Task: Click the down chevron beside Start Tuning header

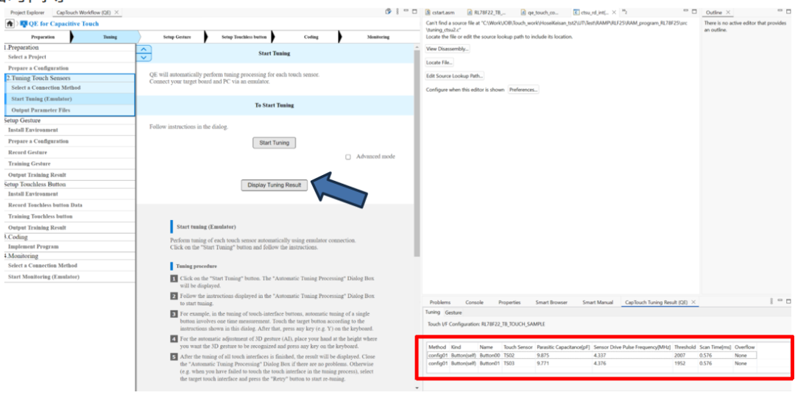Action: [144, 57]
